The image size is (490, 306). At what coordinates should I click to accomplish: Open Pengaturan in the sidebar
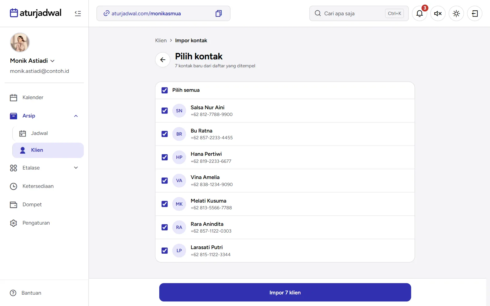[44, 223]
